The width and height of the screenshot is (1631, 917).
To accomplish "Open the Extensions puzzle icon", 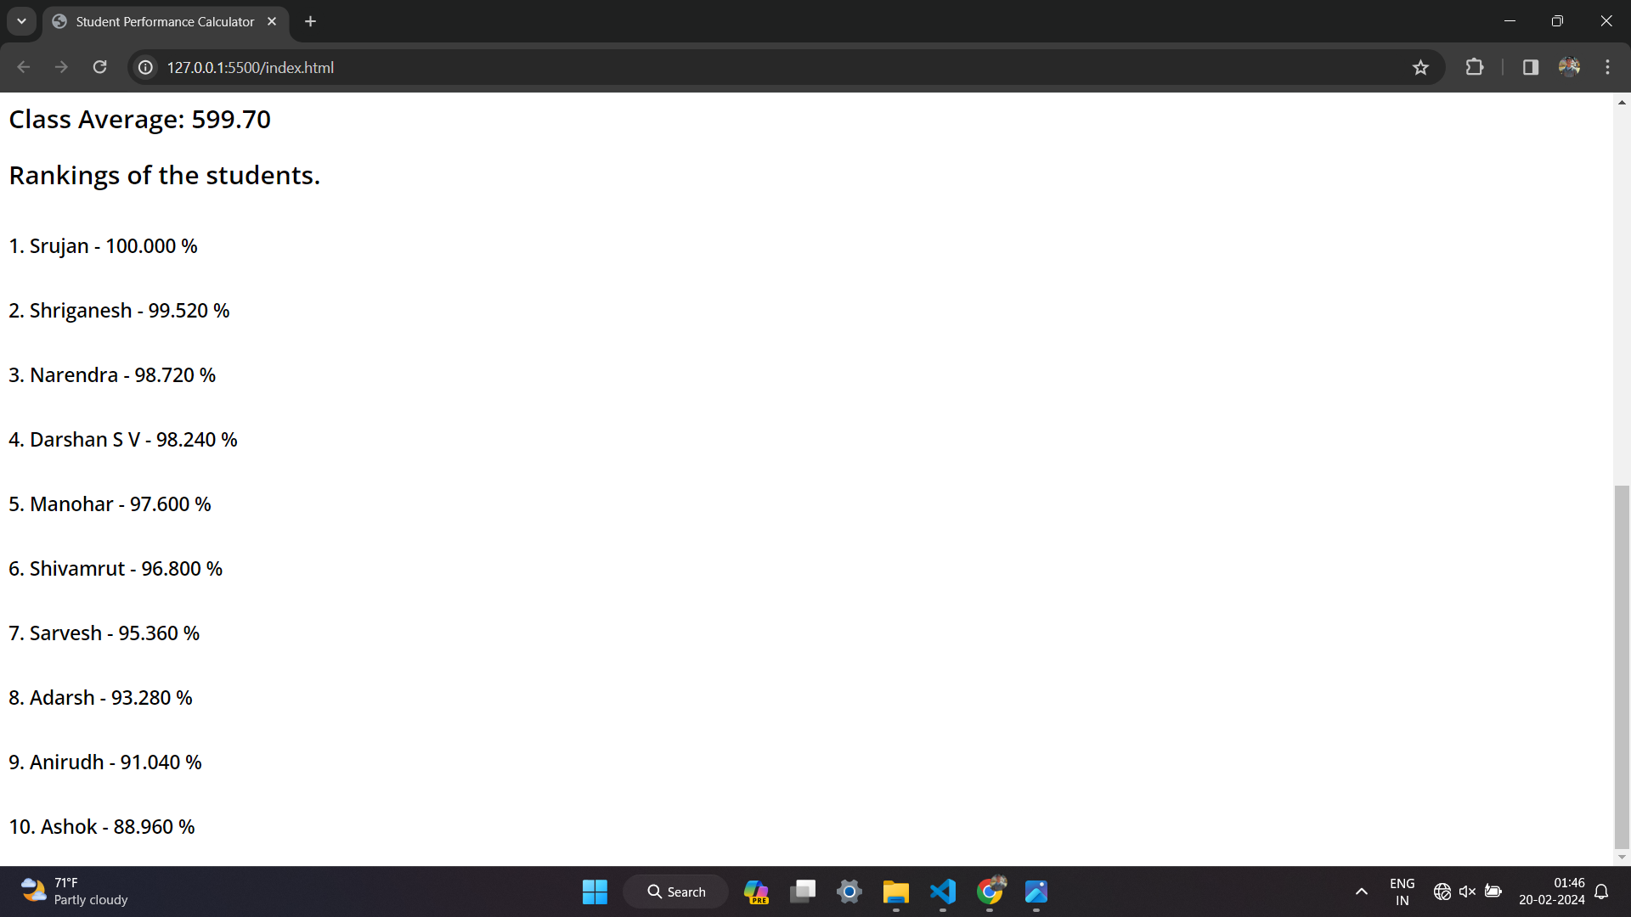I will 1475,67.
